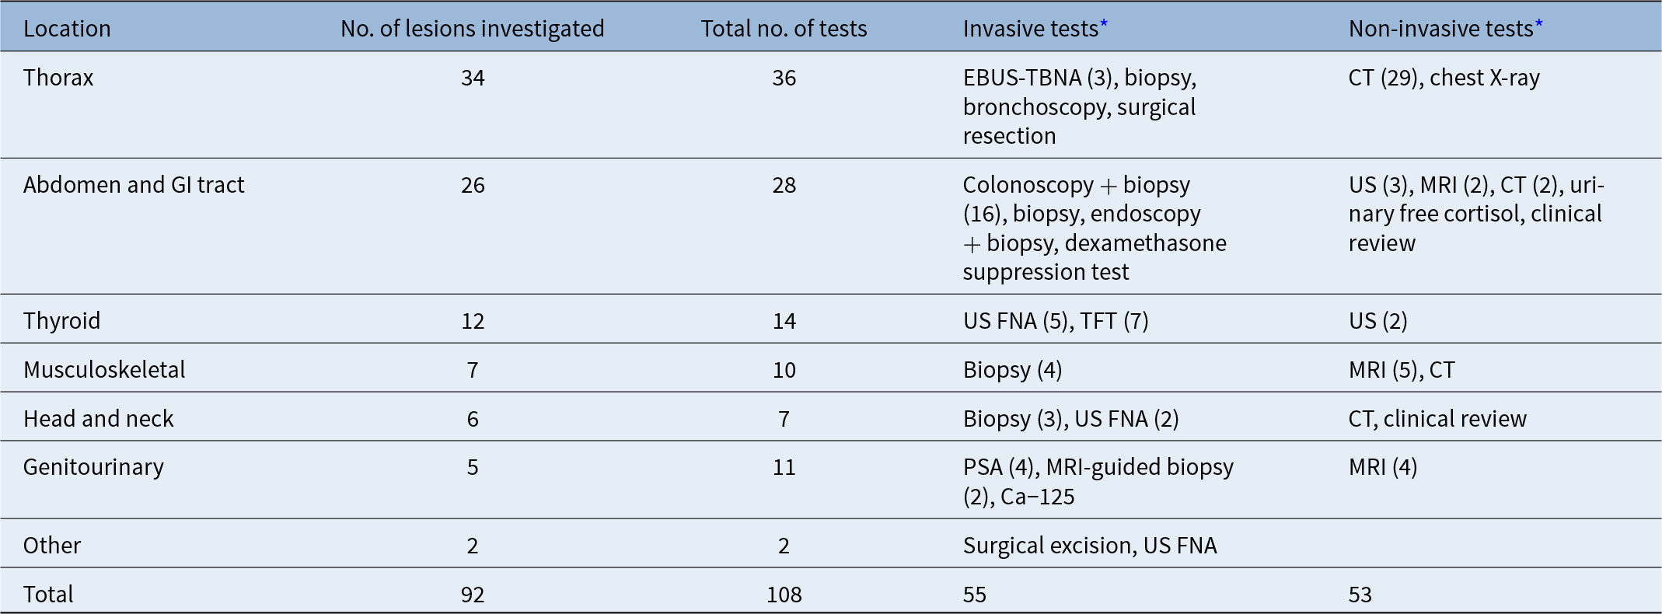This screenshot has height=614, width=1662.
Task: Select the Surgical excision, US FNA cell
Action: (x=1089, y=546)
